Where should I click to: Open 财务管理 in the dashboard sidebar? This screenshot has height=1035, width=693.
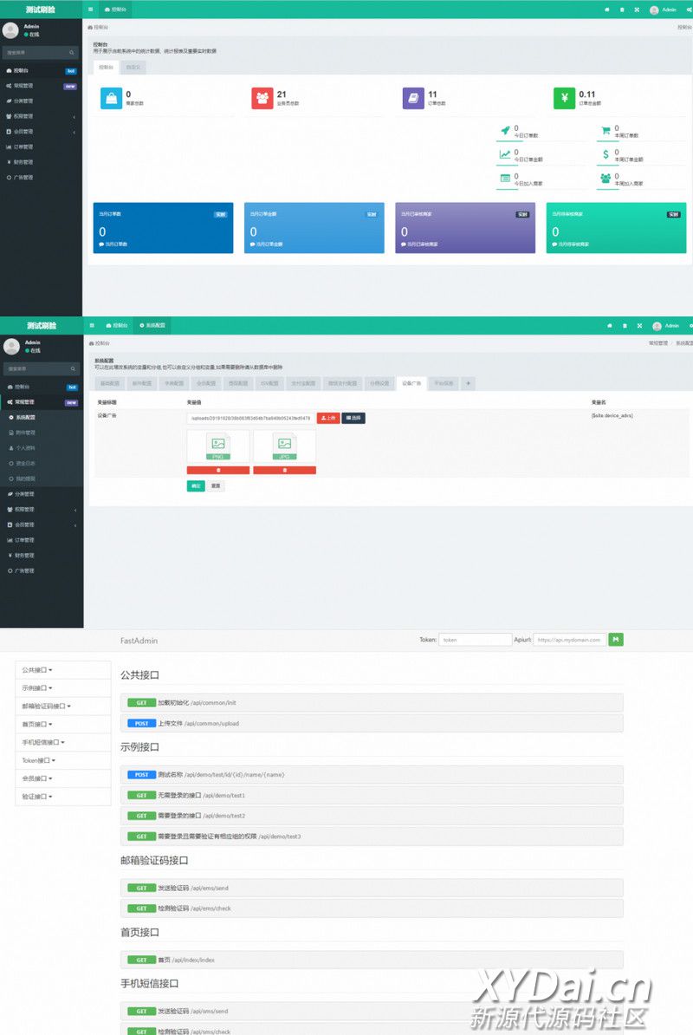[x=41, y=162]
